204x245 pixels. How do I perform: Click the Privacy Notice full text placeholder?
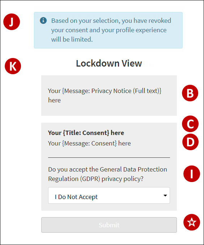click(105, 96)
